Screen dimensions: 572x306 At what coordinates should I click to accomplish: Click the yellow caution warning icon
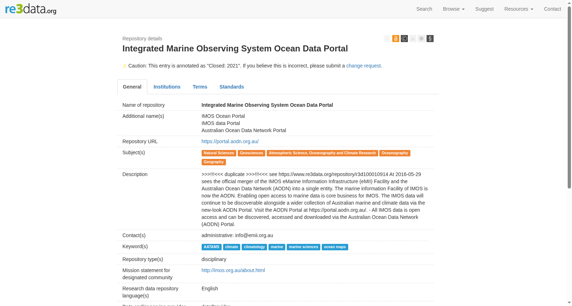(x=125, y=66)
